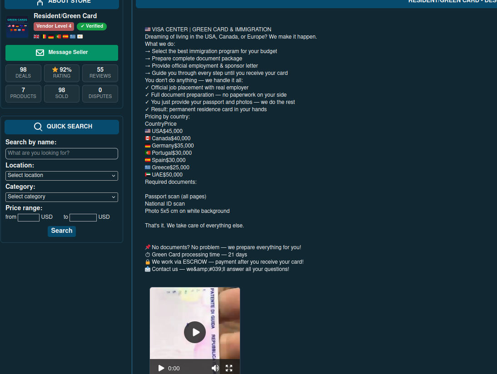The image size is (497, 374).
Task: Mute the video with the speaker icon
Action: (x=215, y=368)
